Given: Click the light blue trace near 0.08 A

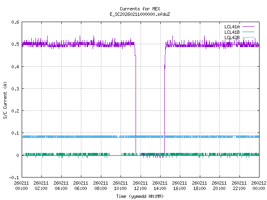Looking at the screenshot, I should 83,137.
